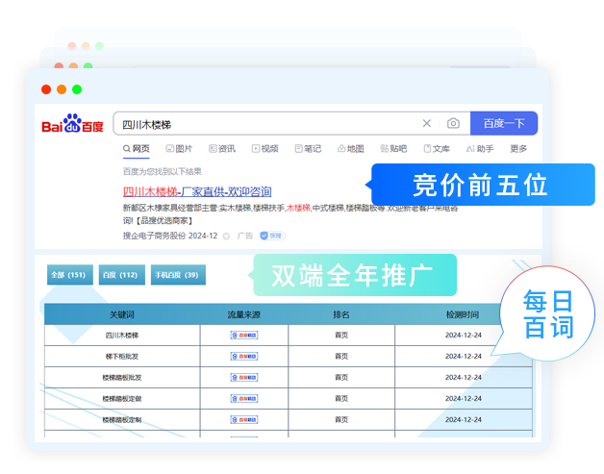Screen dimensions: 604x474
Task: Click the 楼梯踏板定制 keyword cell
Action: (122, 420)
